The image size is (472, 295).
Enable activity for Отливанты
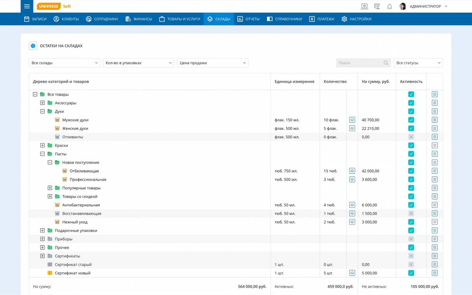(x=411, y=137)
